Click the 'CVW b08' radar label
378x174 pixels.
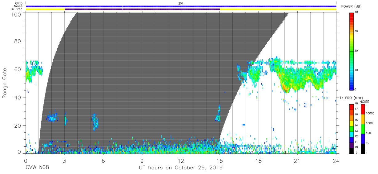pos(37,168)
